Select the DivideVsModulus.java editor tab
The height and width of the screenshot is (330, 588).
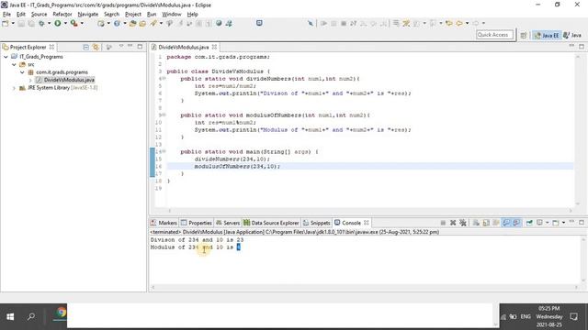coord(183,47)
